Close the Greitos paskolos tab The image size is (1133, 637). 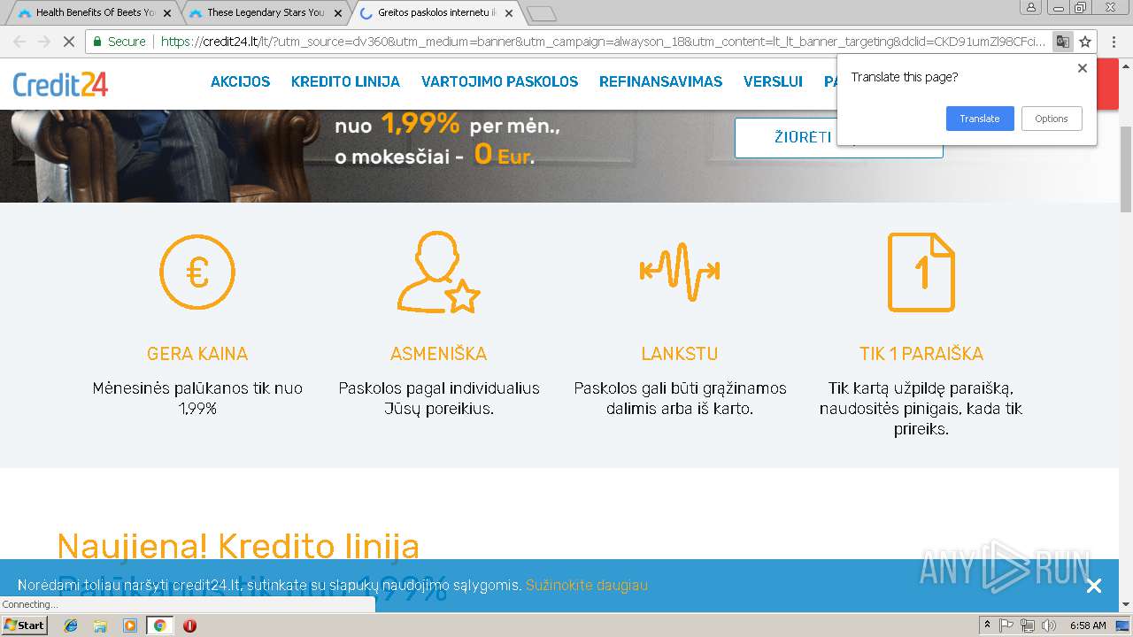pyautogui.click(x=508, y=13)
